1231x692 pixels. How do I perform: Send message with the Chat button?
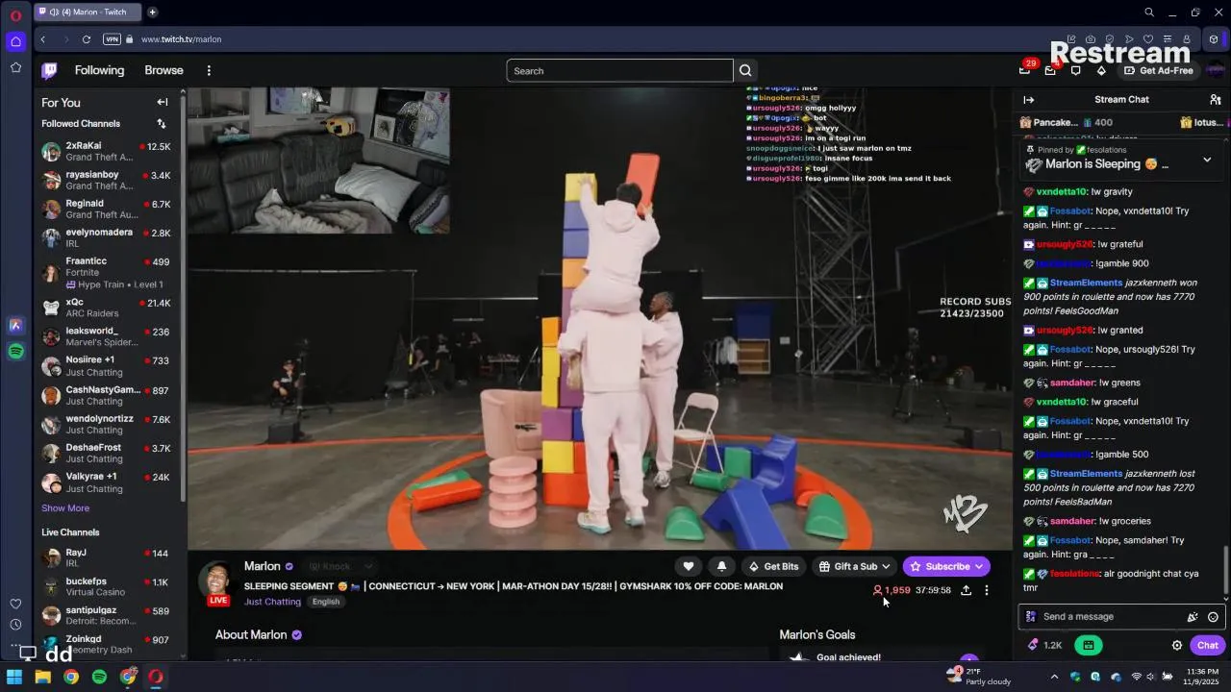click(x=1207, y=645)
